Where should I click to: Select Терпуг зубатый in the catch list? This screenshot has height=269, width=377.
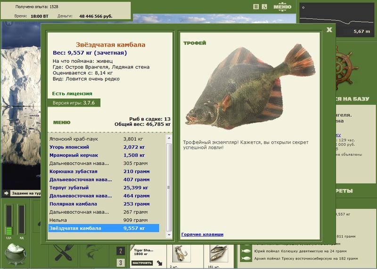pyautogui.click(x=104, y=188)
